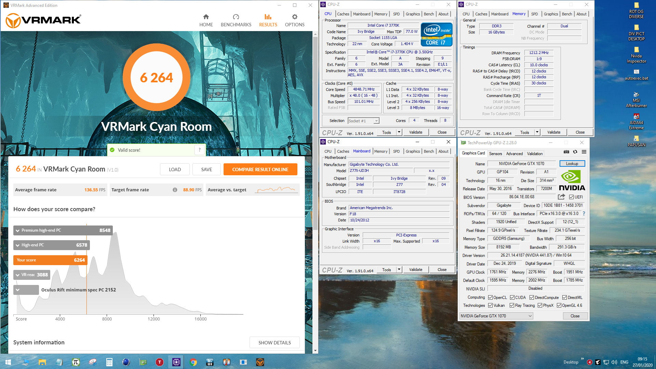Click COMPARE RESULT ONLINE button

pyautogui.click(x=260, y=169)
